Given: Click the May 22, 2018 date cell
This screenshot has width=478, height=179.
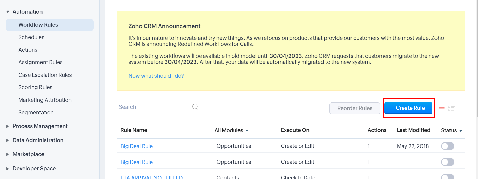Looking at the screenshot, I should [413, 146].
